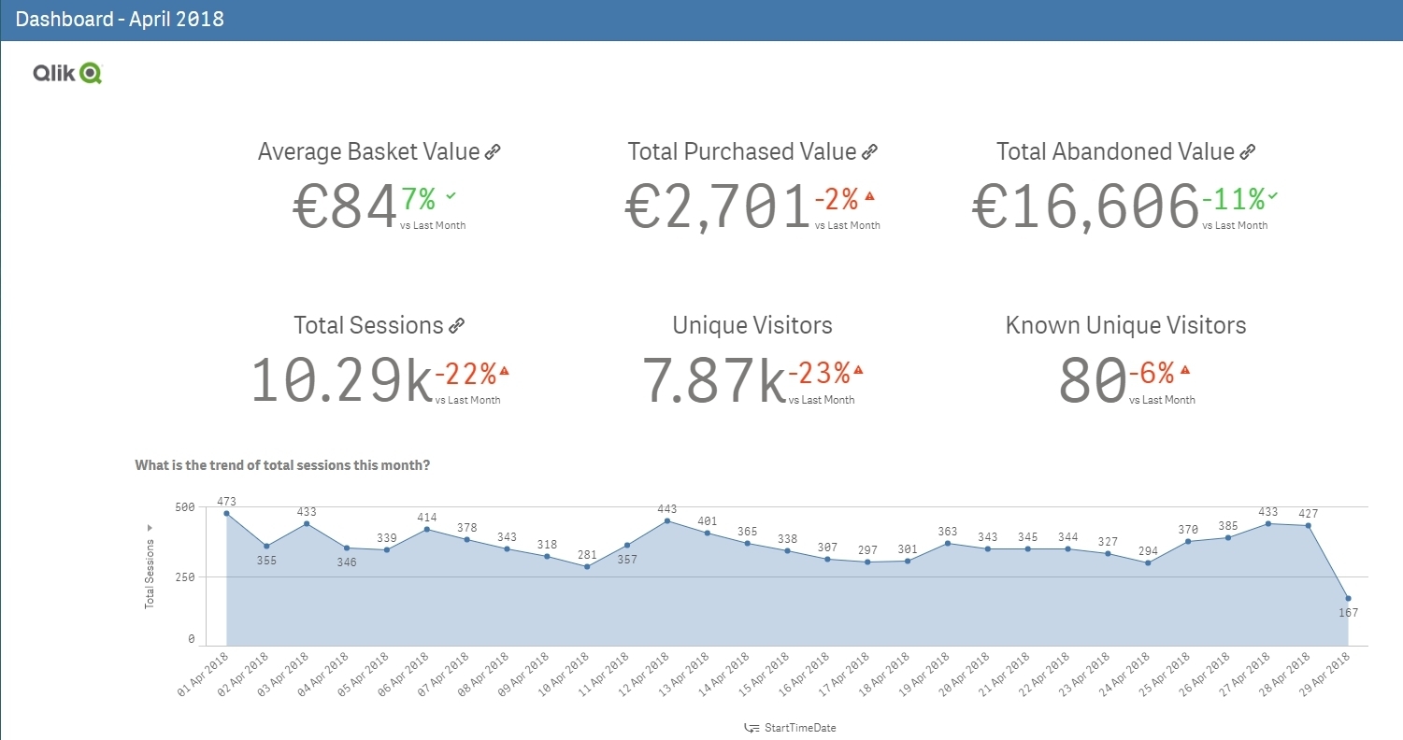Click the €84 KPI value
Image resolution: width=1403 pixels, height=740 pixels.
point(346,206)
